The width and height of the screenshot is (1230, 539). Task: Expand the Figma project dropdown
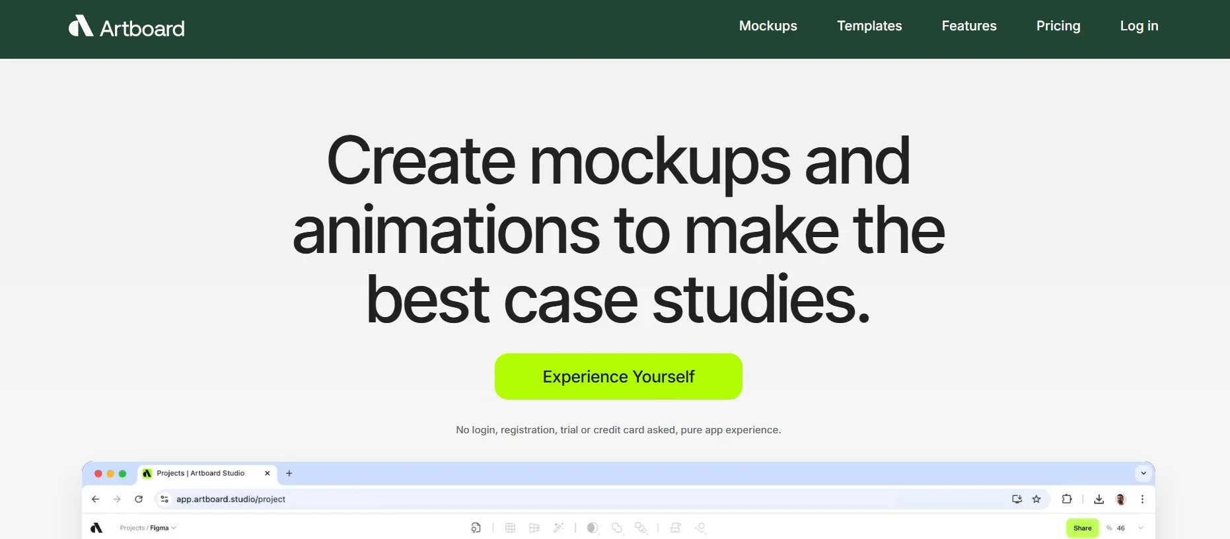pyautogui.click(x=163, y=528)
